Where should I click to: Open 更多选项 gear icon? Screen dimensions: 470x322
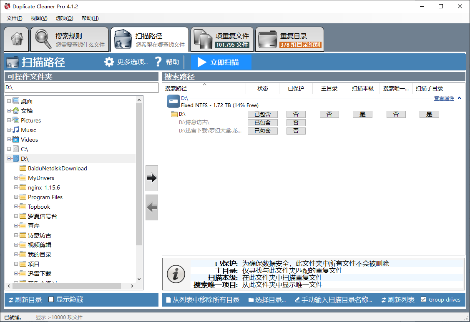109,62
